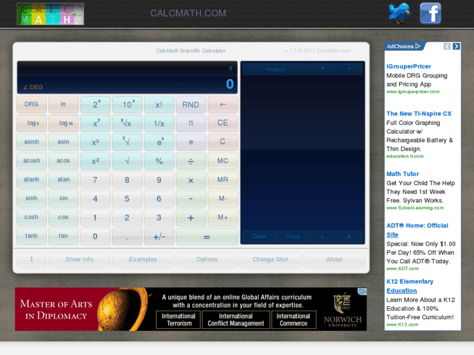This screenshot has width=474, height=355.
Task: Toggle angle mode with DRG key
Action: pyautogui.click(x=31, y=104)
